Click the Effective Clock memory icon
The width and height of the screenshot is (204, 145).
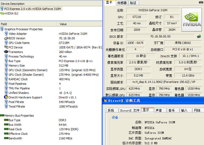pos(6,133)
